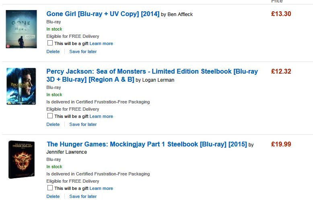Open the Gone Girl Blu-ray title link
Viewport: 313px width, 206px height.
tap(103, 14)
